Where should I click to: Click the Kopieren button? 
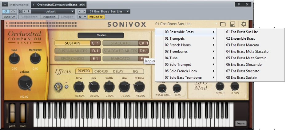point(49,17)
